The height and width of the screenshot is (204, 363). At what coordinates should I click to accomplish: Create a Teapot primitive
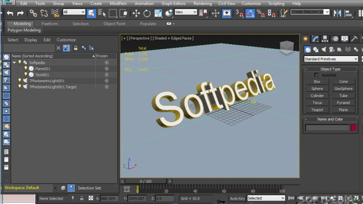click(317, 110)
